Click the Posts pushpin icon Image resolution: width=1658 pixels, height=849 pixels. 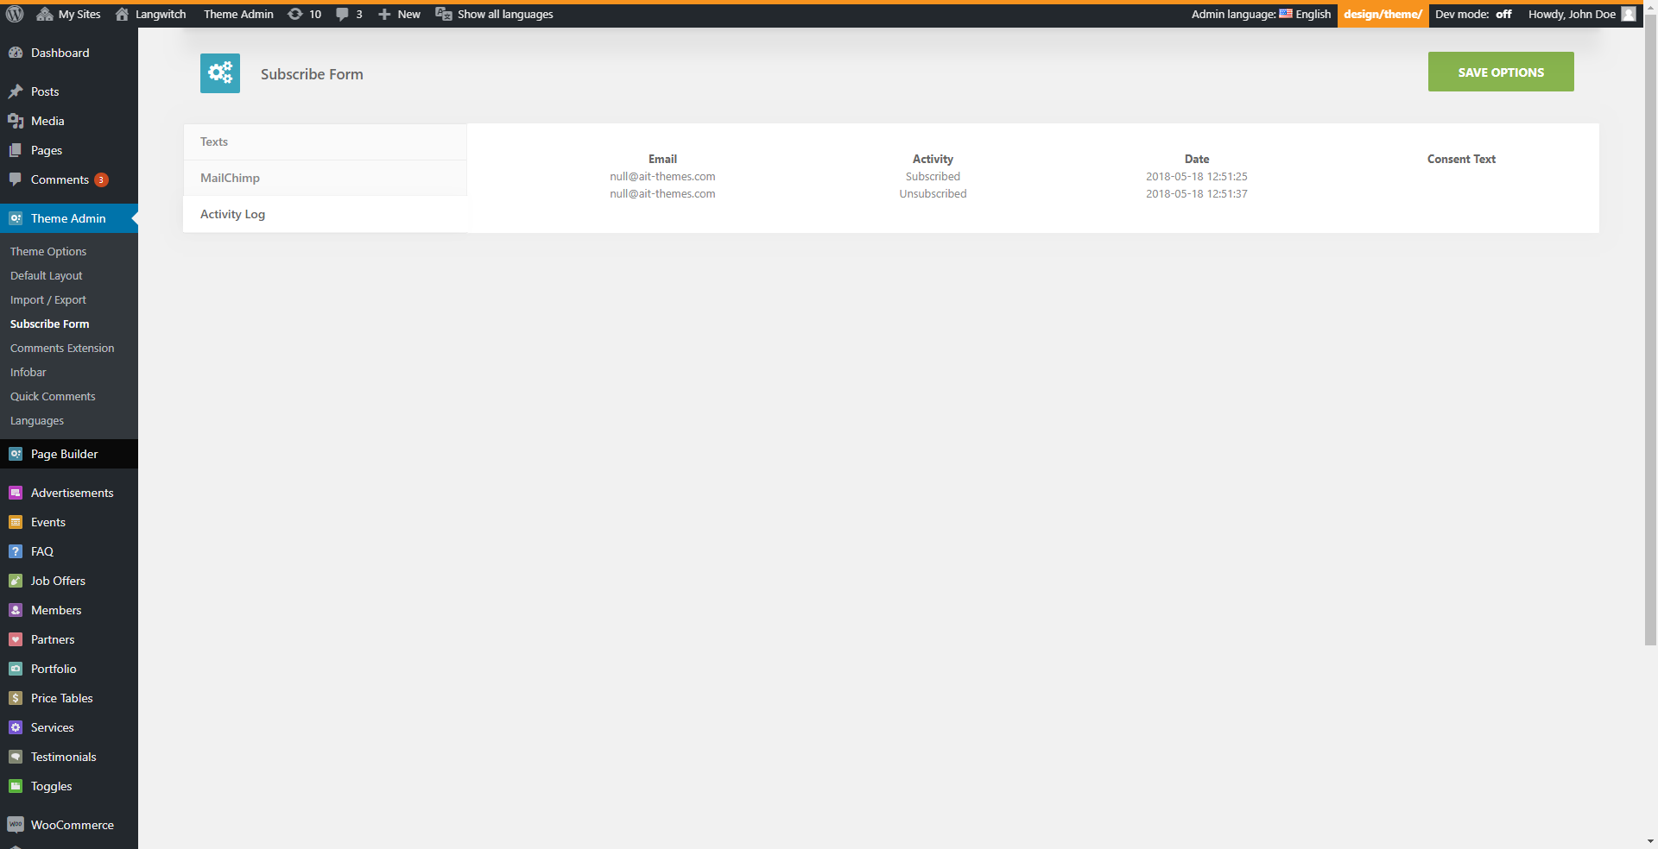coord(16,91)
